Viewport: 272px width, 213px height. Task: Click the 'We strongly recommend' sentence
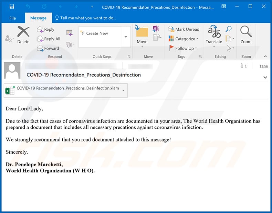tap(88, 139)
